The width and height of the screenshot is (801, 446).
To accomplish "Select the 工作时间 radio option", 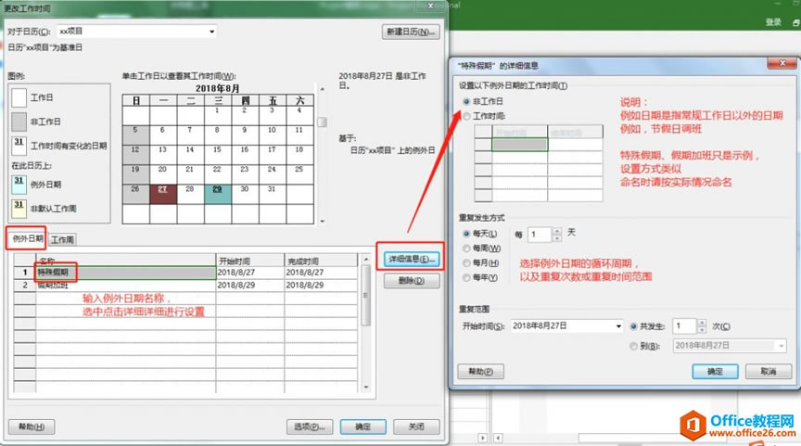I will (466, 116).
